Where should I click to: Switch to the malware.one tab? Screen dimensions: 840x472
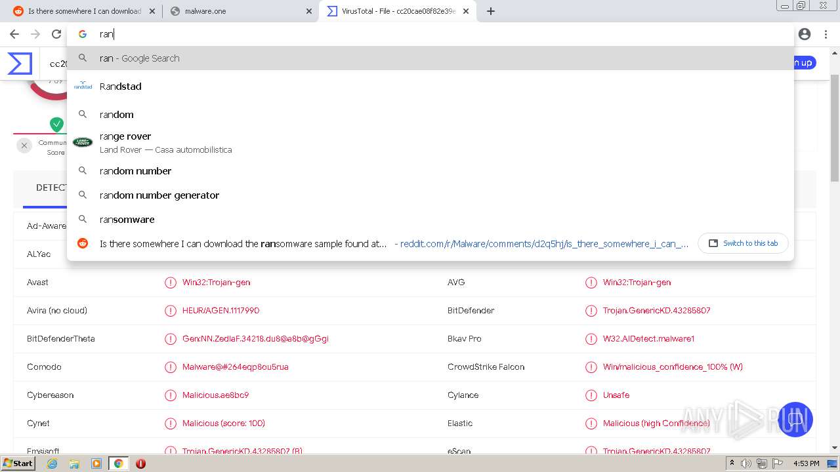click(240, 11)
